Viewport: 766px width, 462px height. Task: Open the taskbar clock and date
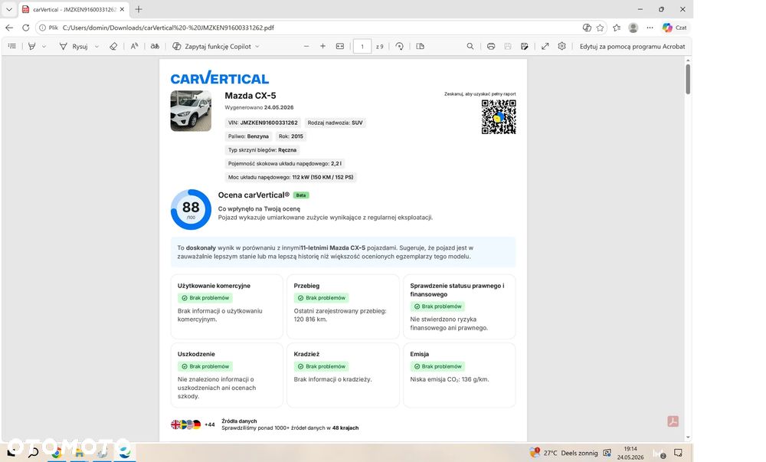click(630, 453)
